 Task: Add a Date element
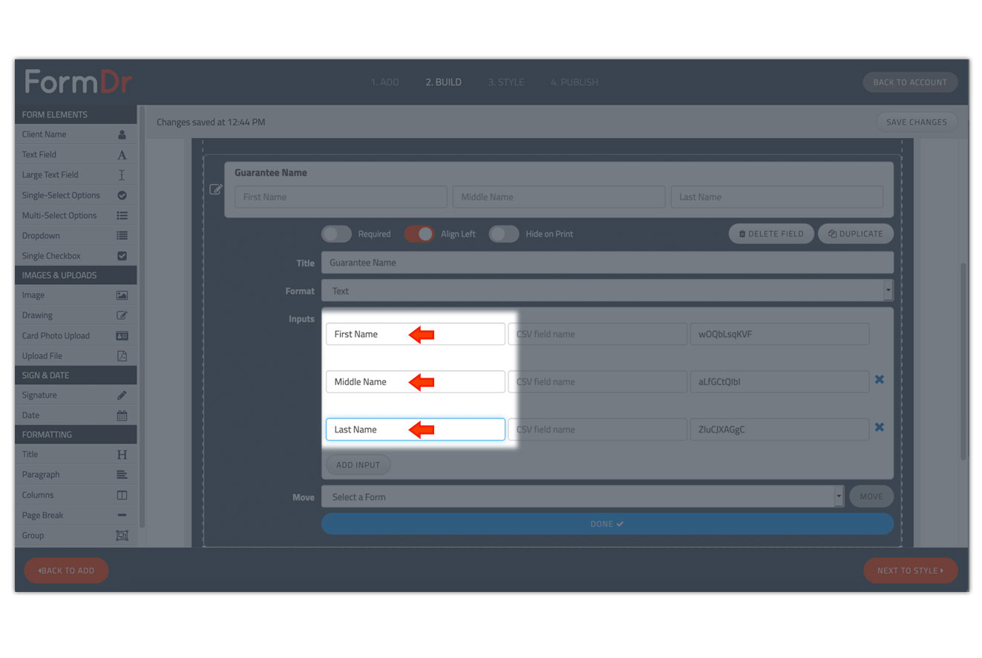click(x=75, y=415)
